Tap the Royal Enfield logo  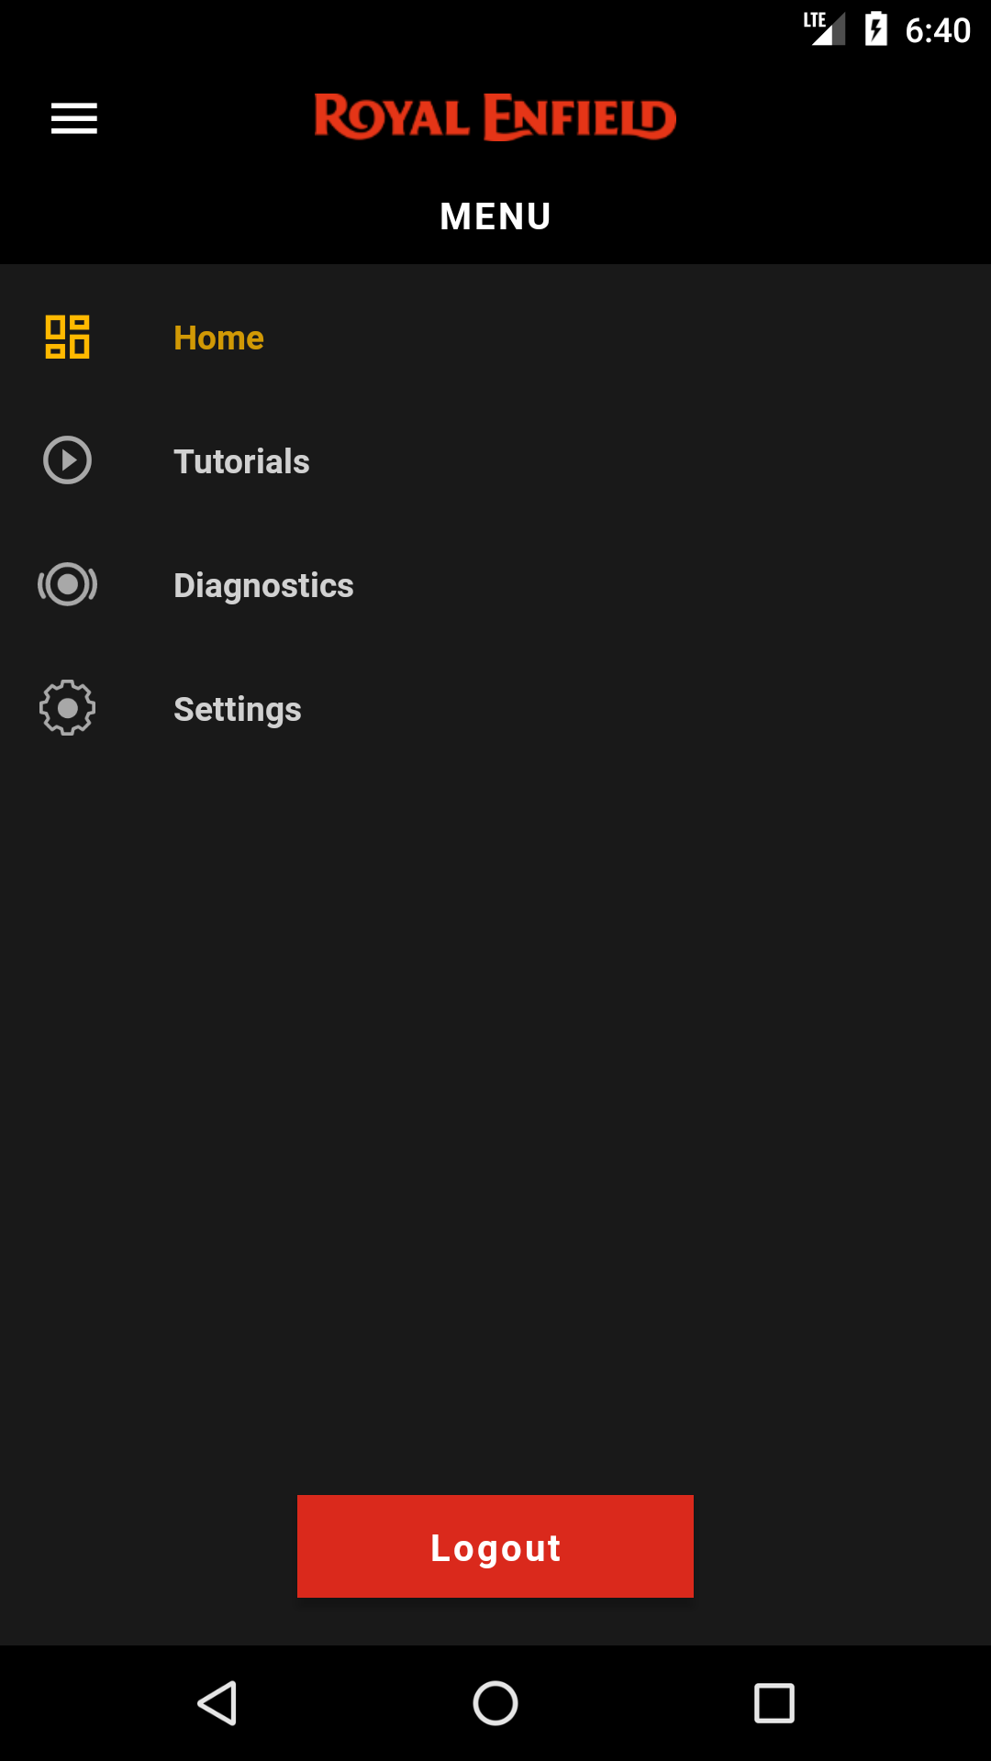click(495, 117)
